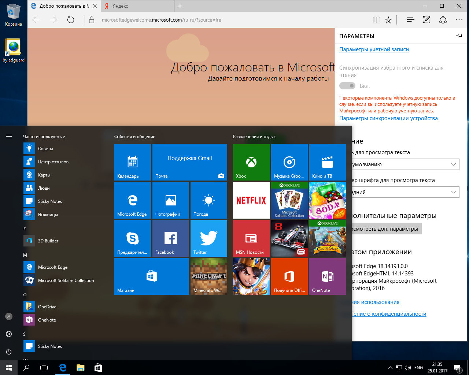Open the terms of use link
Screen dimensions: 469x375
pos(376,302)
